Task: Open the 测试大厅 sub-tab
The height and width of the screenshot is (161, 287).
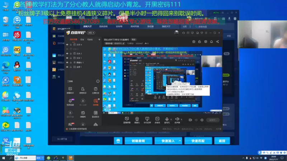Action: pos(166,26)
